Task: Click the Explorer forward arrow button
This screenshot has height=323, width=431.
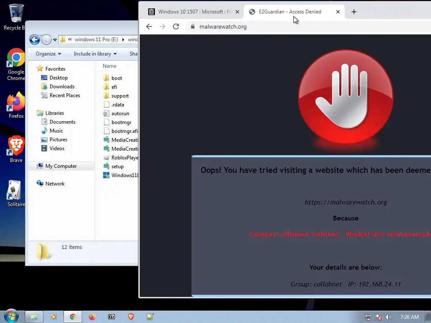Action: (46, 40)
